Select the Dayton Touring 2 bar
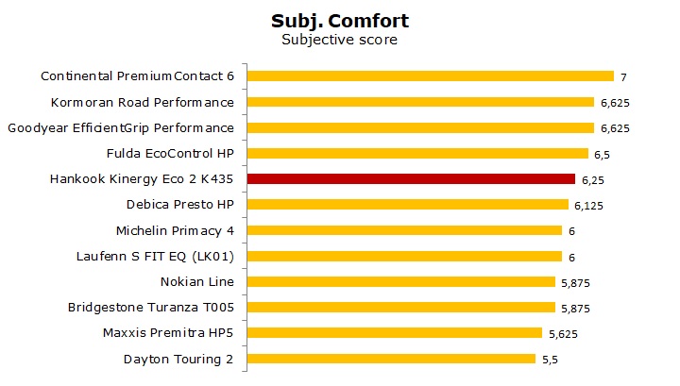The image size is (680, 386). pyautogui.click(x=391, y=359)
